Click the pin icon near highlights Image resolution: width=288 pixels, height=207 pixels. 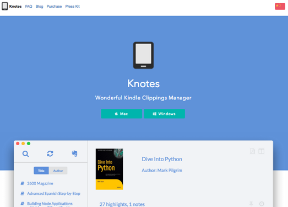(251, 204)
